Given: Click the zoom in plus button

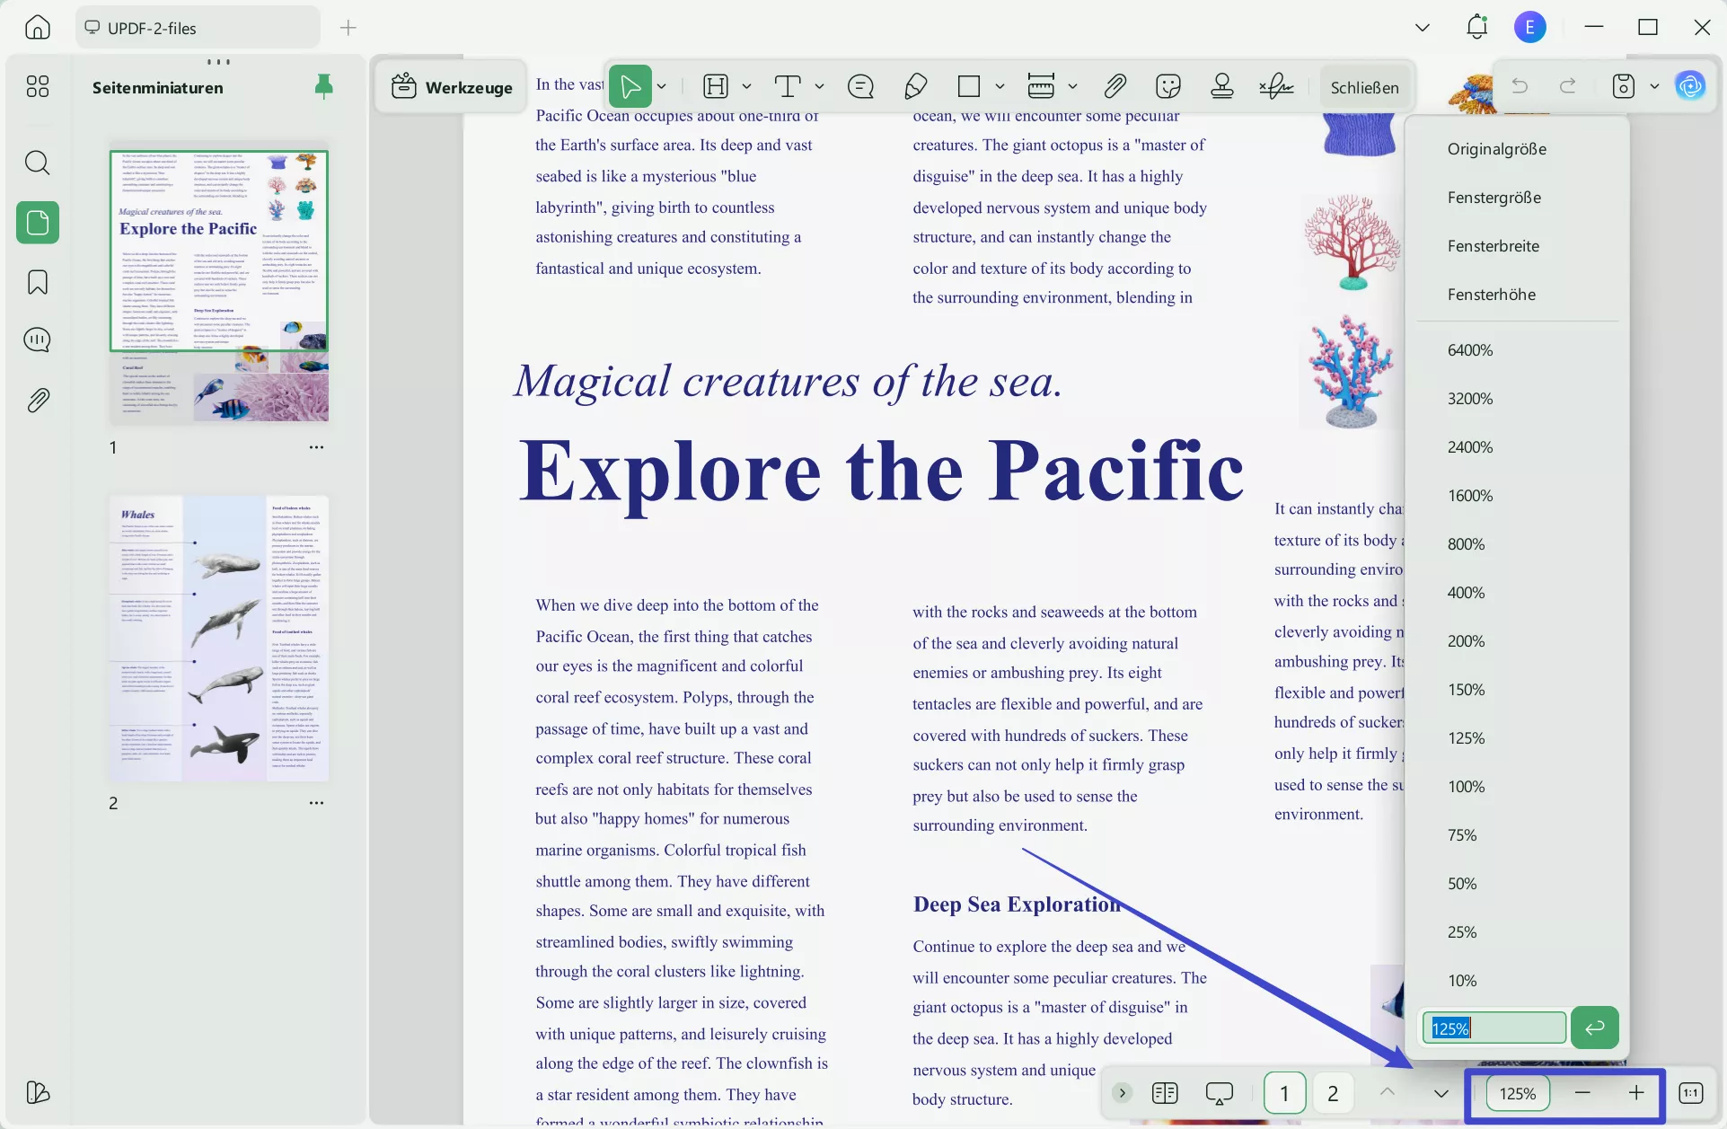Looking at the screenshot, I should (1636, 1092).
